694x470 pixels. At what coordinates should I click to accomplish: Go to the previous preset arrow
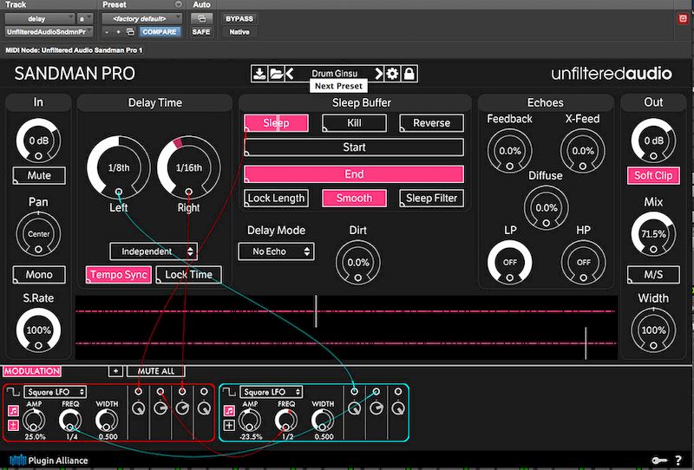point(290,74)
